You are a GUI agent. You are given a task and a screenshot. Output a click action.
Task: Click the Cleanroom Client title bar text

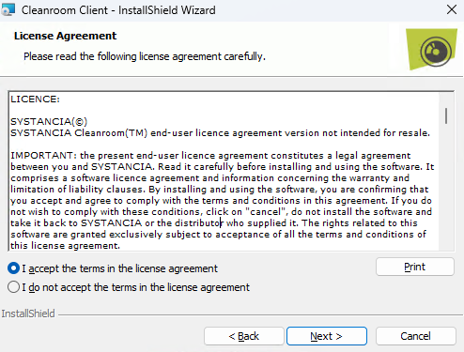(x=118, y=10)
